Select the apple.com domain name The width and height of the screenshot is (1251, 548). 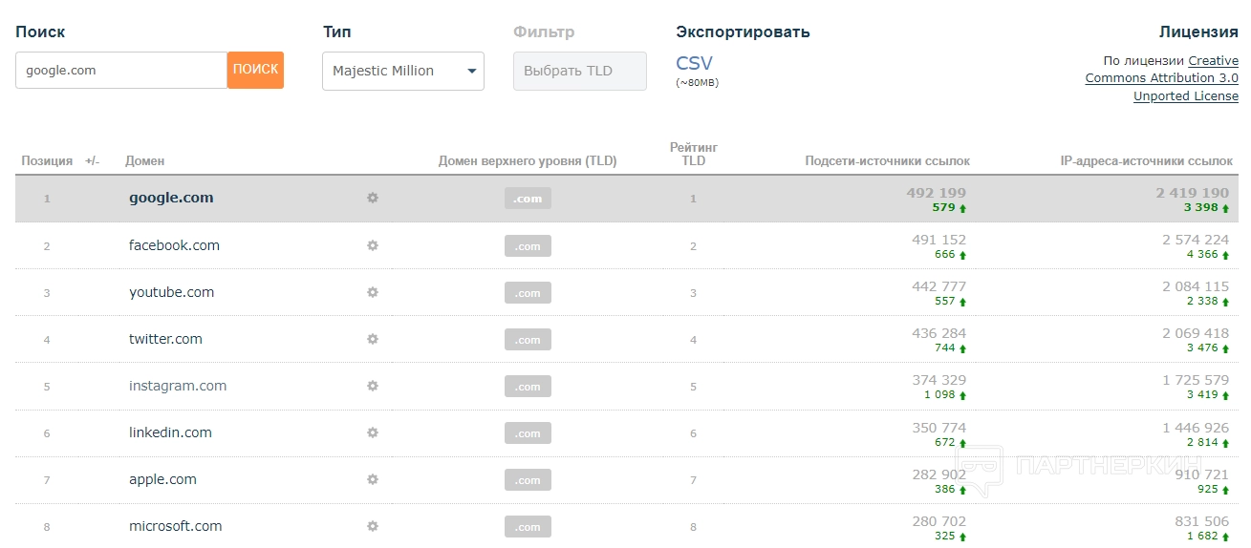162,479
